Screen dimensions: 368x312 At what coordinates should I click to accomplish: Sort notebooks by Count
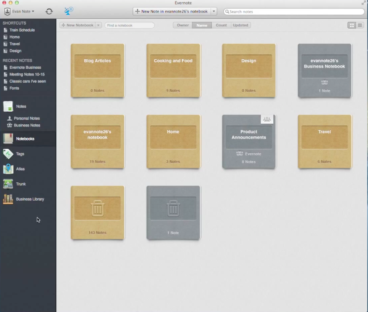221,25
